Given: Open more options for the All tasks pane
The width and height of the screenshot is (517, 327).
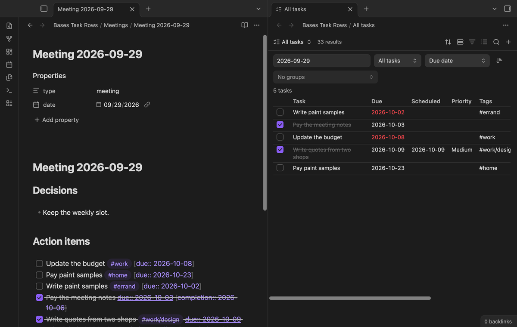Looking at the screenshot, I should [x=505, y=25].
